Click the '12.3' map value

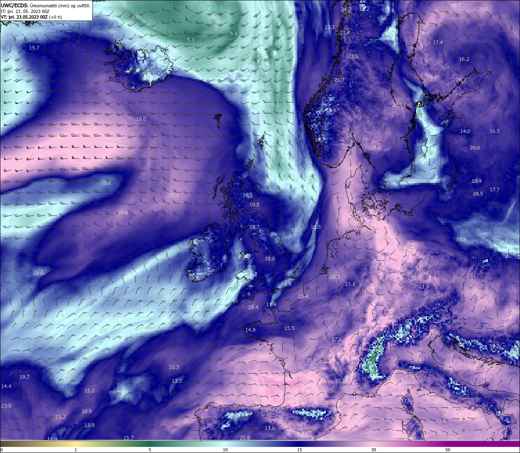tap(329, 27)
